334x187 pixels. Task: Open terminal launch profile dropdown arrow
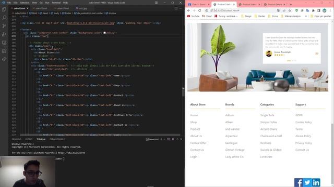(x=164, y=139)
